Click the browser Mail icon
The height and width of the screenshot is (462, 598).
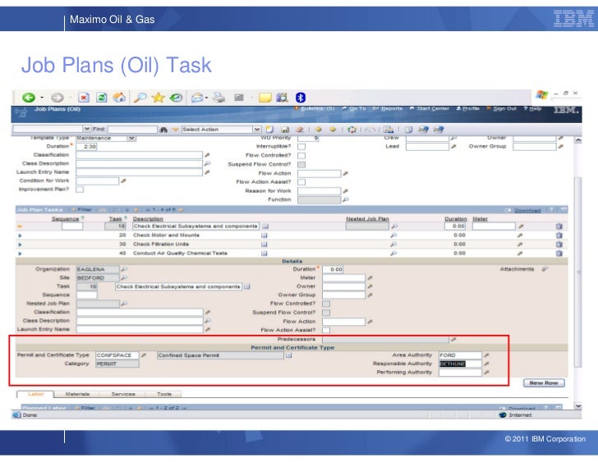tap(197, 98)
